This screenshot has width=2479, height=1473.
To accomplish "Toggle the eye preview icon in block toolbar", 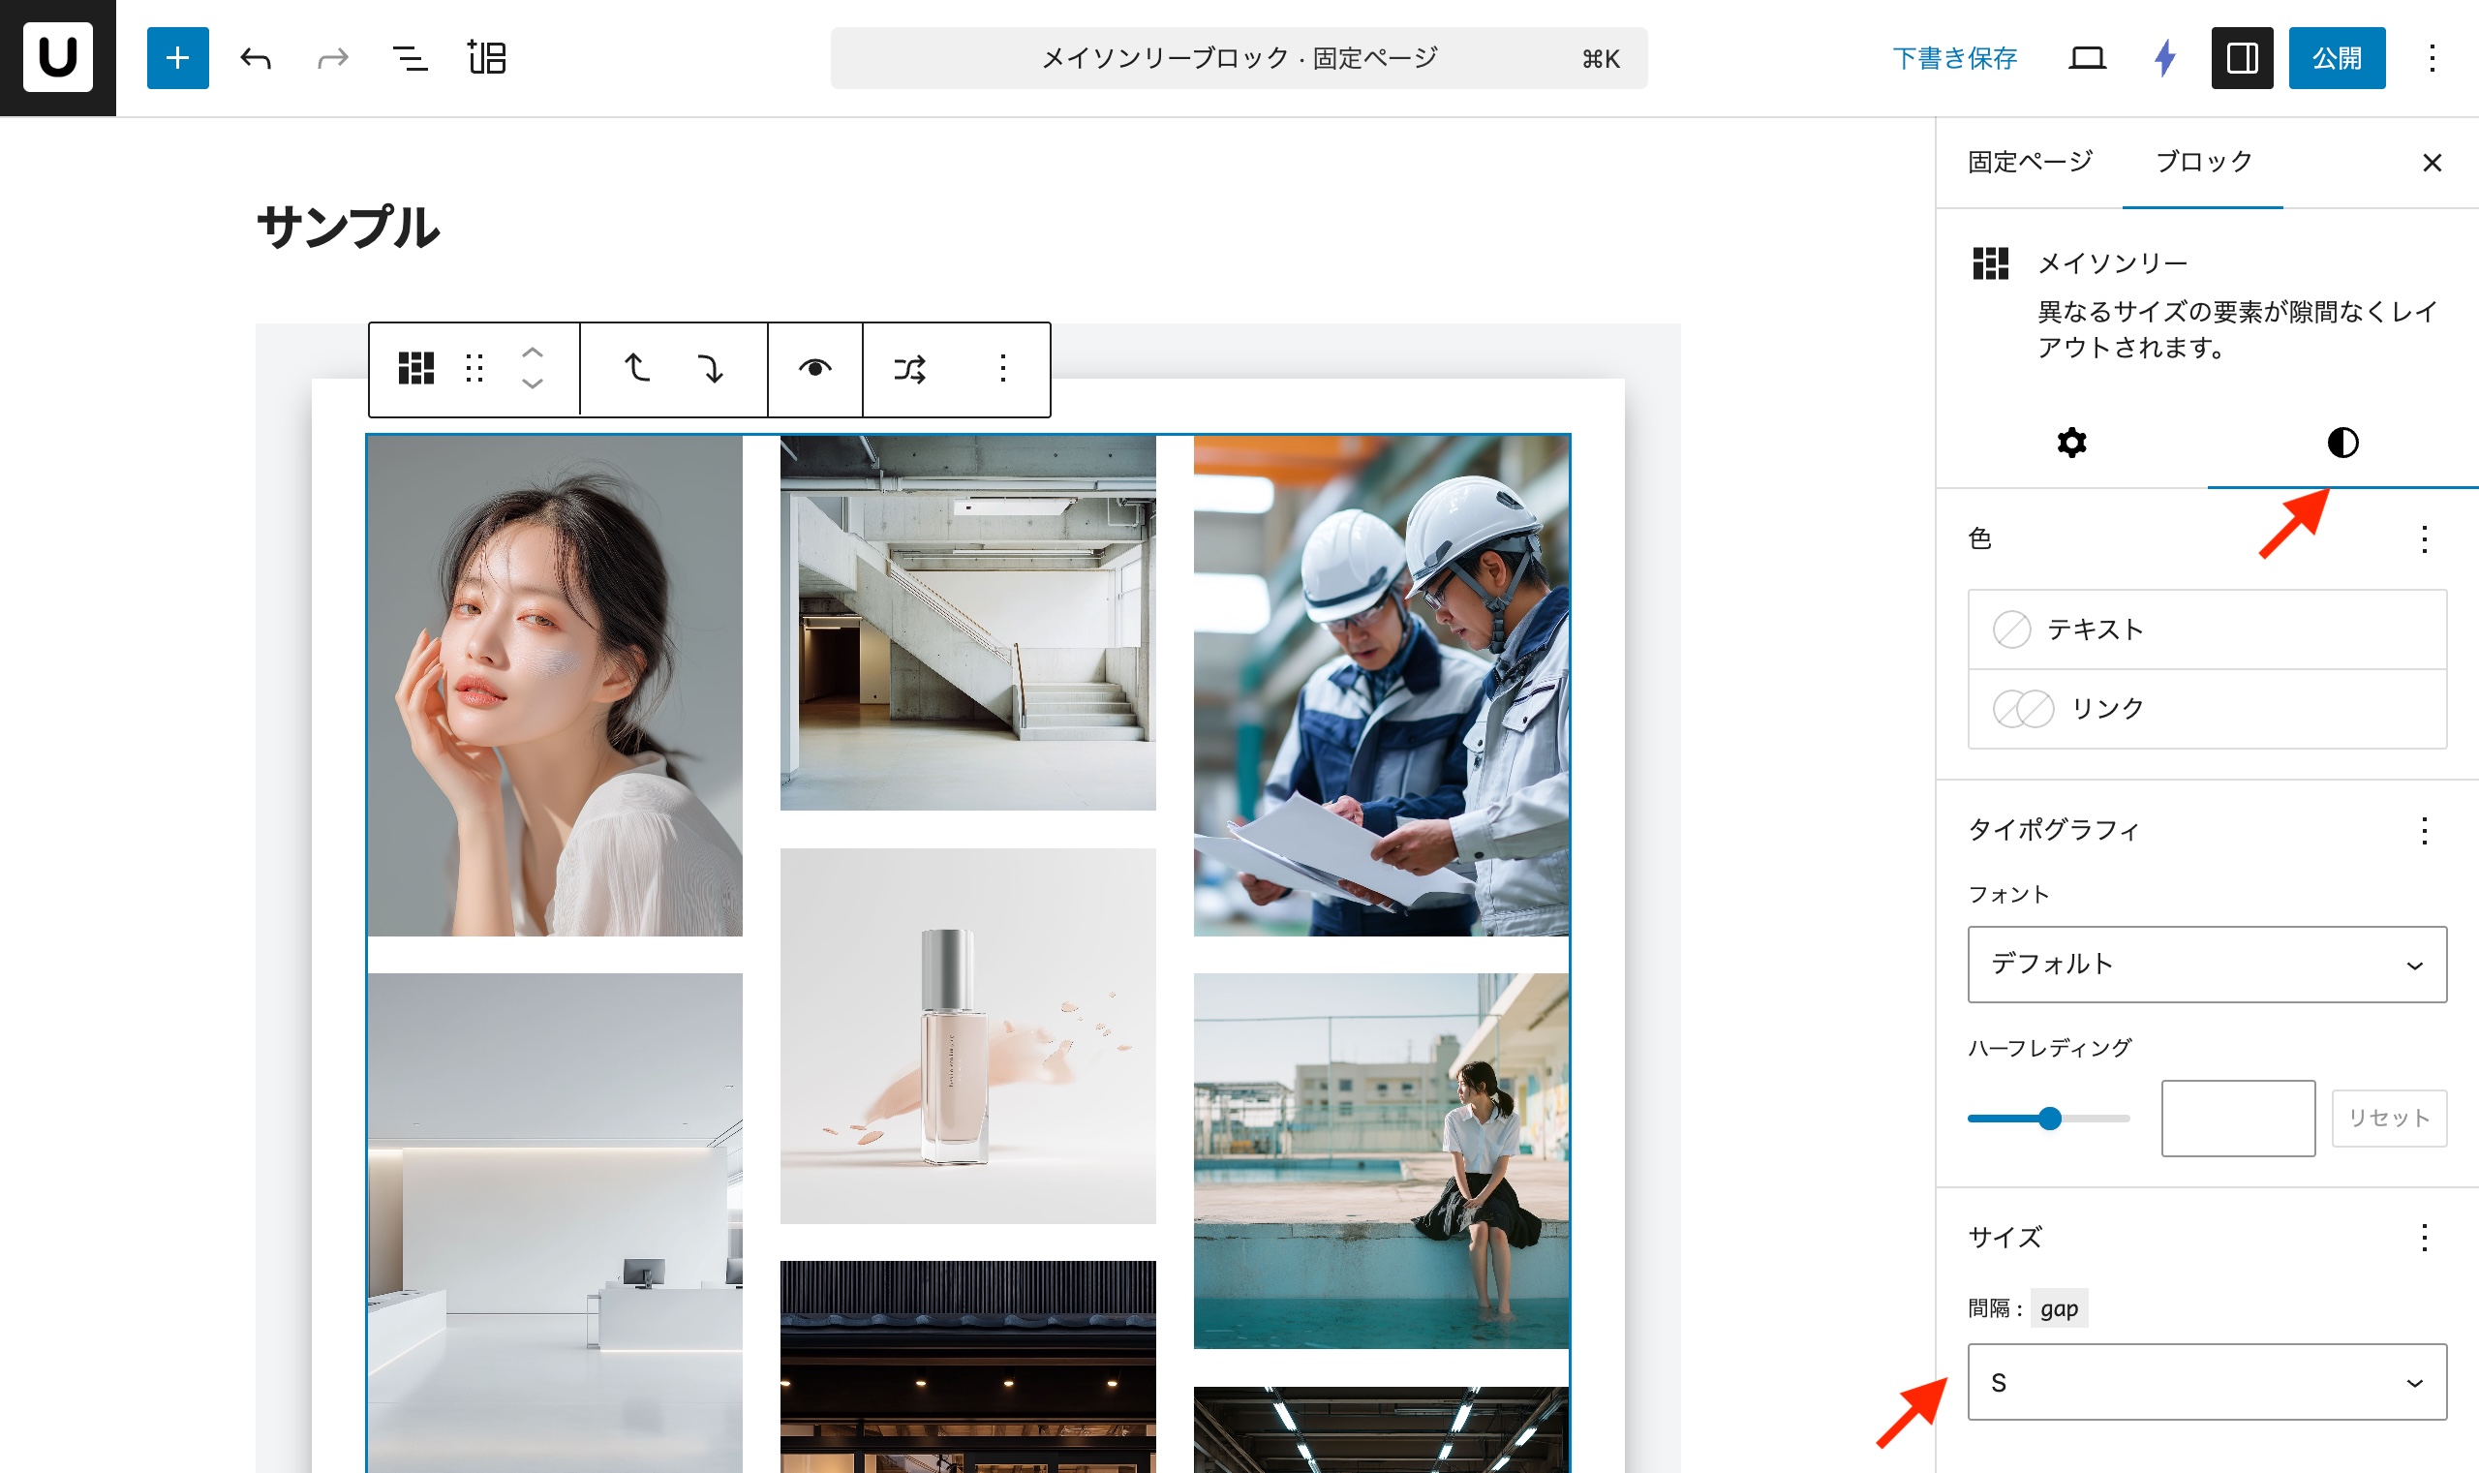I will click(x=814, y=368).
